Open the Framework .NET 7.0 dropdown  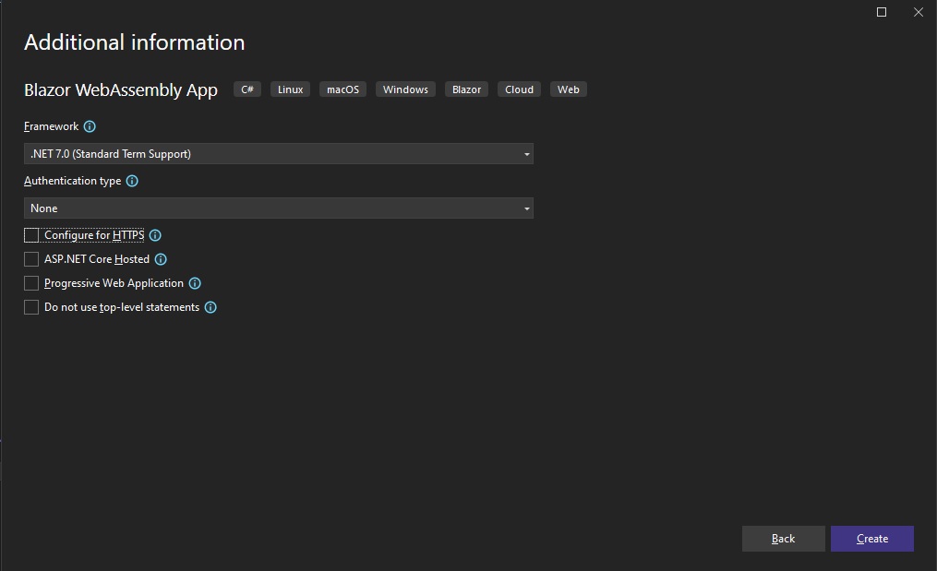pos(279,154)
